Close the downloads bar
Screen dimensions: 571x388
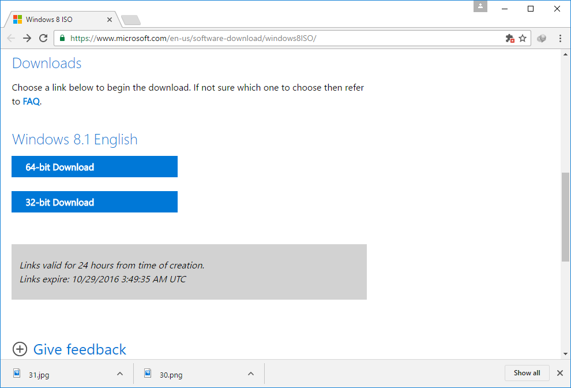(560, 373)
